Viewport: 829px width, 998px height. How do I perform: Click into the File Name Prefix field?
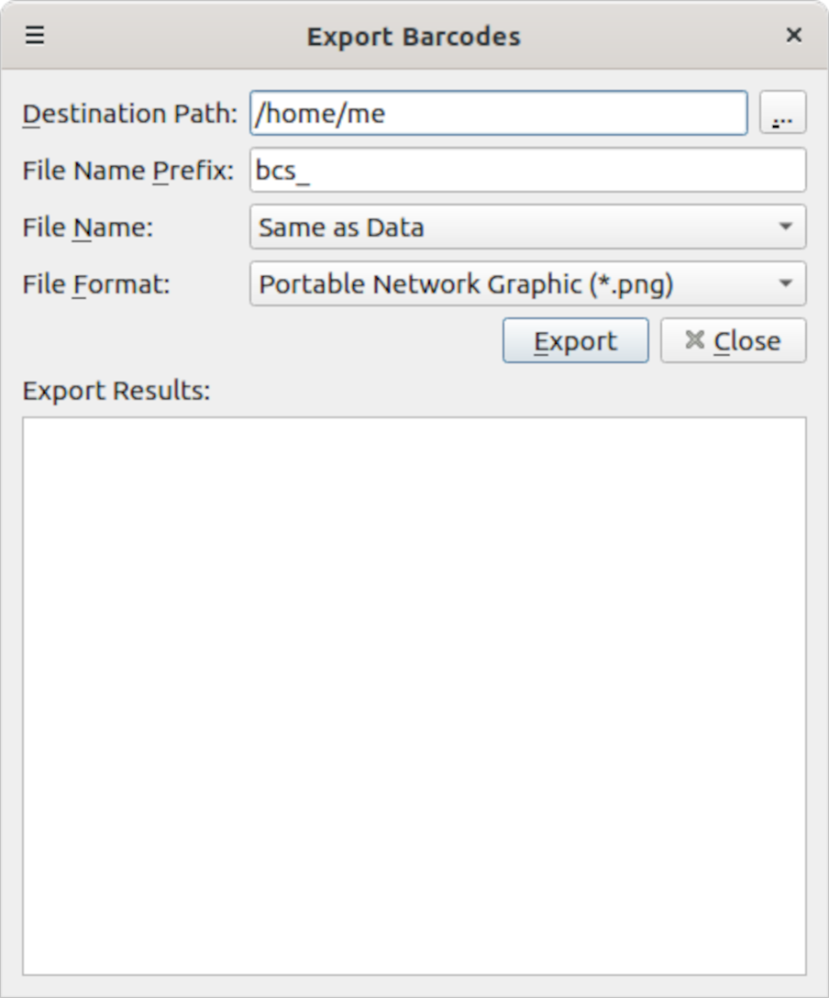click(527, 171)
